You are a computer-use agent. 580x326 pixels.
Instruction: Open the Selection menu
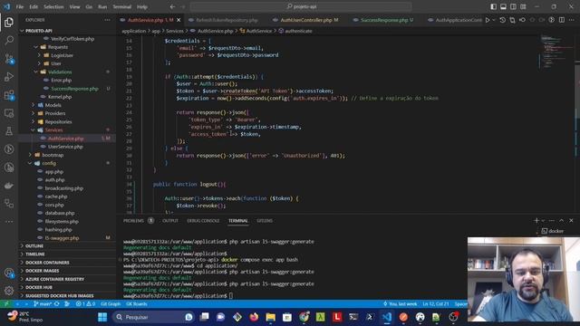[x=53, y=6]
